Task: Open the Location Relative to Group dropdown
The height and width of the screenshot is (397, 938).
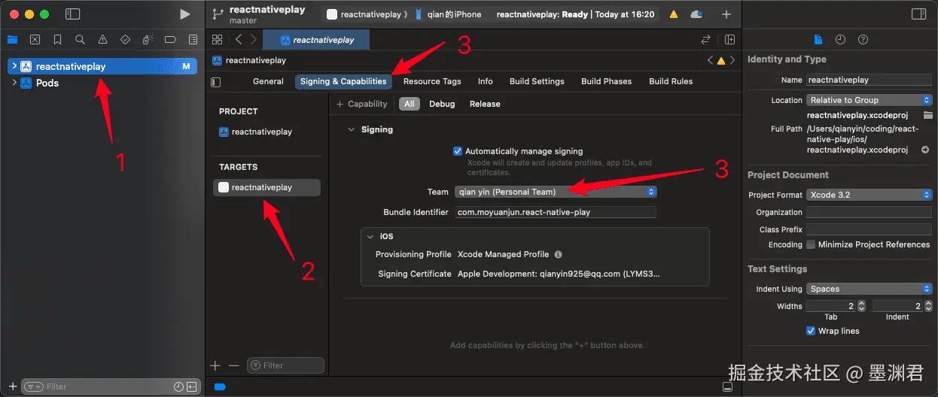Action: (x=869, y=100)
